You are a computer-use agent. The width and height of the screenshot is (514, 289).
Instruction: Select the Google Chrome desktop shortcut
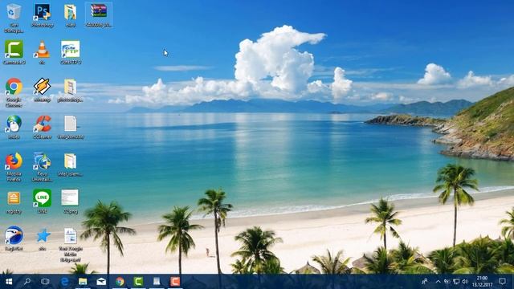pos(14,93)
